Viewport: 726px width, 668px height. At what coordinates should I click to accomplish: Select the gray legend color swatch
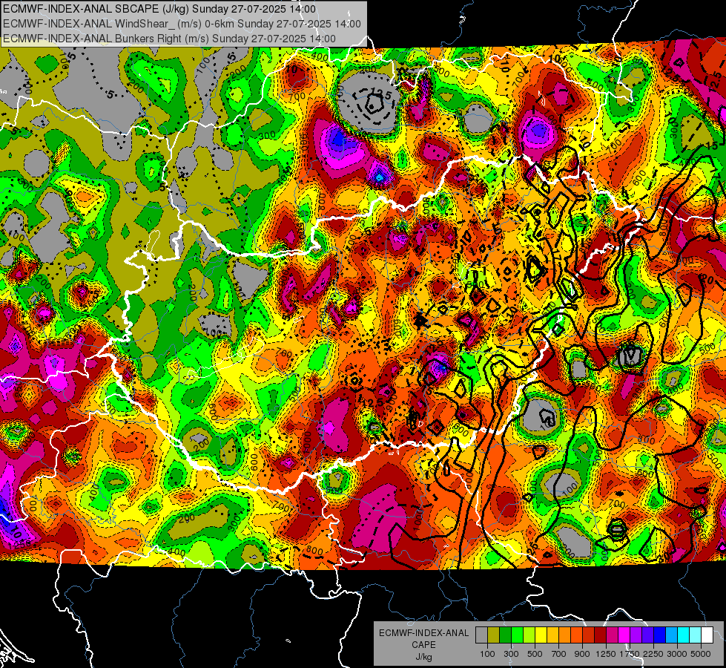481,635
